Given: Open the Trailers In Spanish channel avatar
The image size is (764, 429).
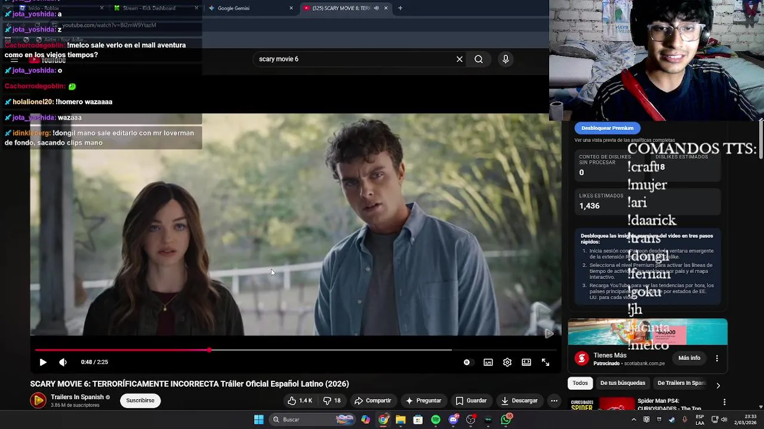Looking at the screenshot, I should (38, 400).
